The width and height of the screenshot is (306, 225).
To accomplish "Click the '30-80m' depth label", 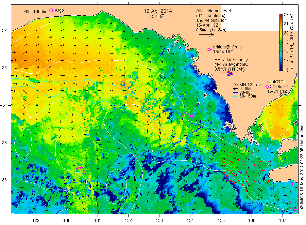I will pos(246,92).
